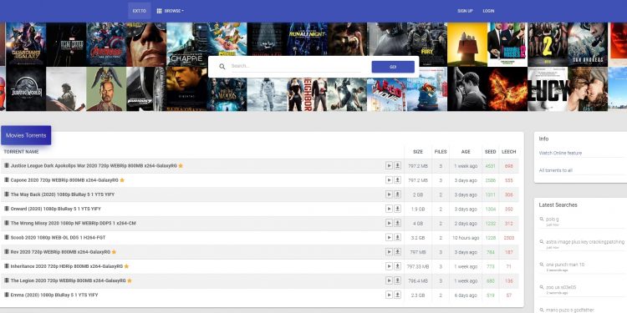Download The Way Back (2020) torrent

[397, 194]
